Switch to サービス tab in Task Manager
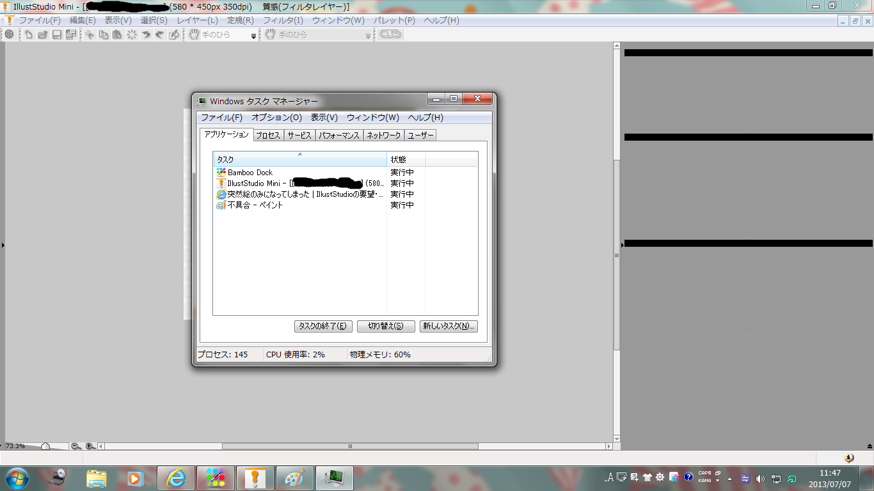 point(299,136)
